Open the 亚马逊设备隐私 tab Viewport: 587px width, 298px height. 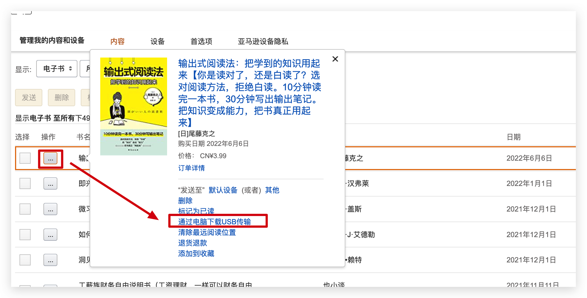[x=263, y=41]
